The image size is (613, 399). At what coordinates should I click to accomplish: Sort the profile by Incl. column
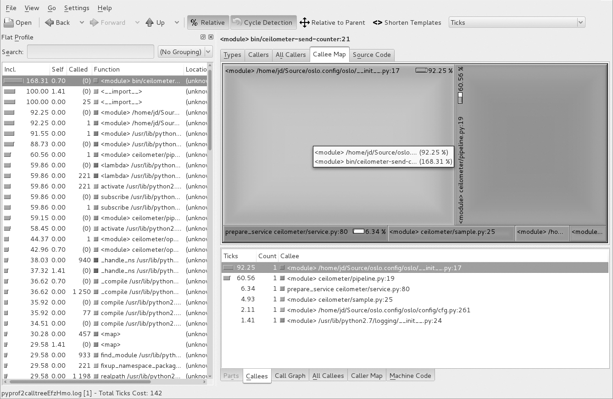(x=11, y=69)
